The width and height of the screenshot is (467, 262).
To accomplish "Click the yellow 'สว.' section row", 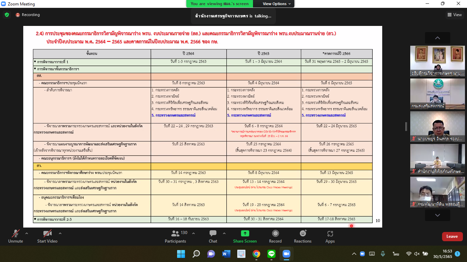I will coord(203,166).
